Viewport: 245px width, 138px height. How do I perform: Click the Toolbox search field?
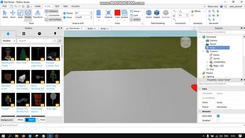(x=35, y=41)
